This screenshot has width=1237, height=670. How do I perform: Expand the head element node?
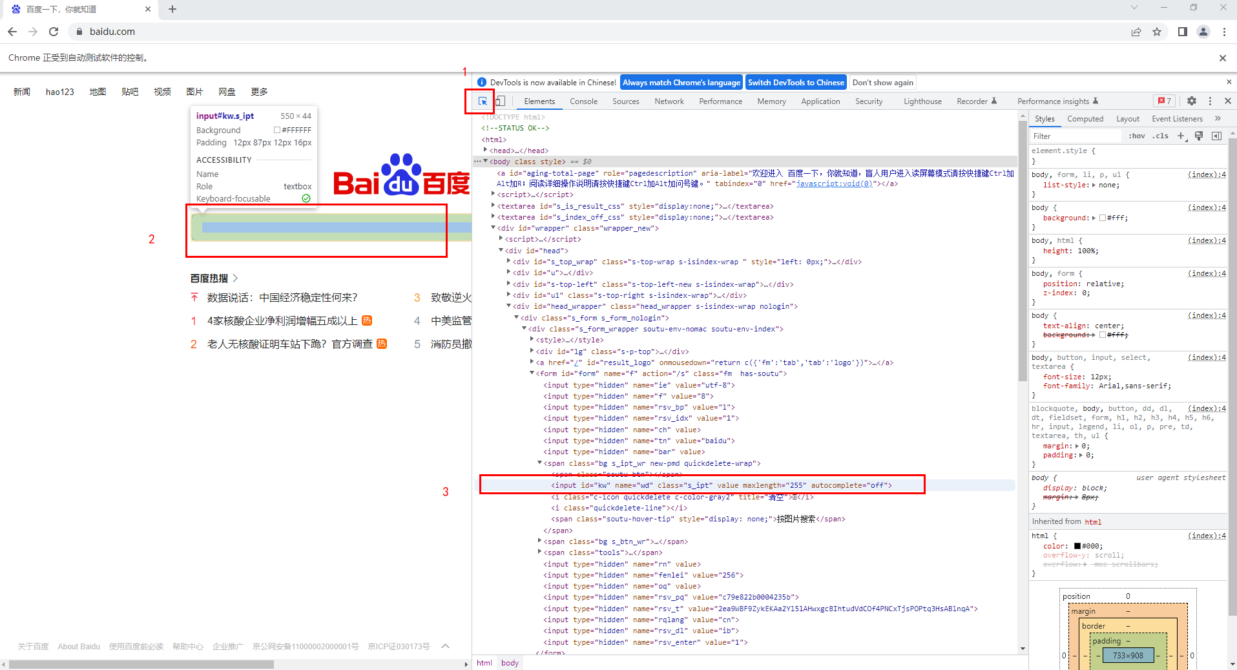485,150
